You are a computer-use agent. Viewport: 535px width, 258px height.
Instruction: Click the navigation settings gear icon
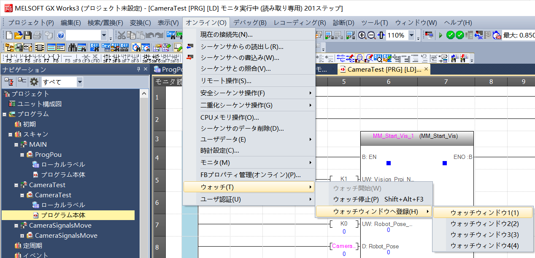34,82
